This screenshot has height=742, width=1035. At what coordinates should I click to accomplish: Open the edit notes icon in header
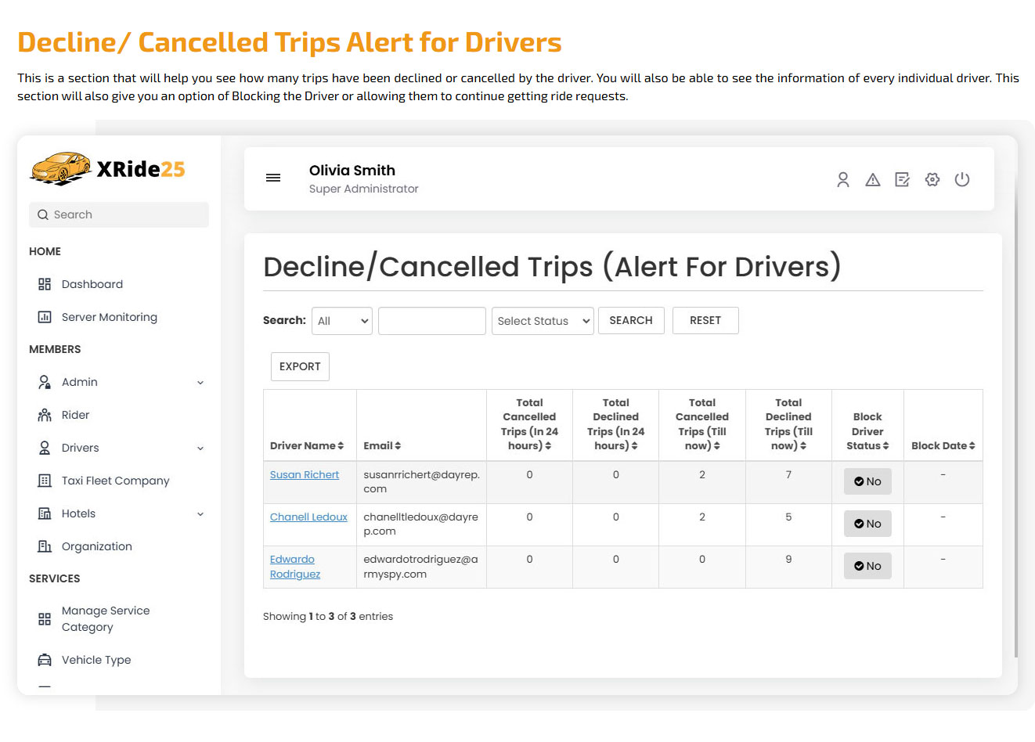(903, 180)
